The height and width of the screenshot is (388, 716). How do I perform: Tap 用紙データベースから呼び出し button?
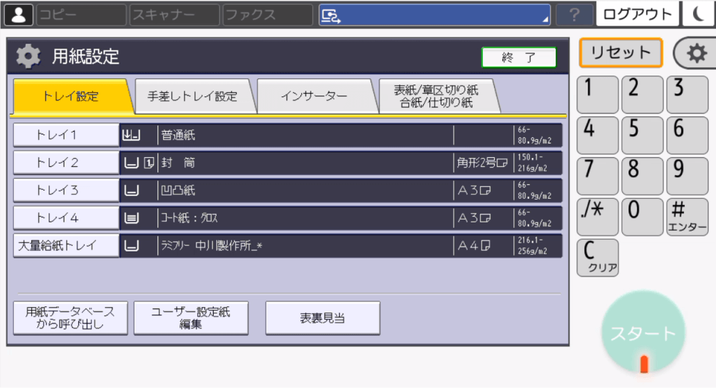pyautogui.click(x=70, y=318)
